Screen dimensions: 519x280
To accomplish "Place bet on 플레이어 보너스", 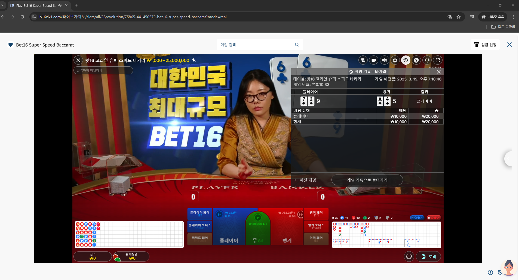I will [x=200, y=226].
